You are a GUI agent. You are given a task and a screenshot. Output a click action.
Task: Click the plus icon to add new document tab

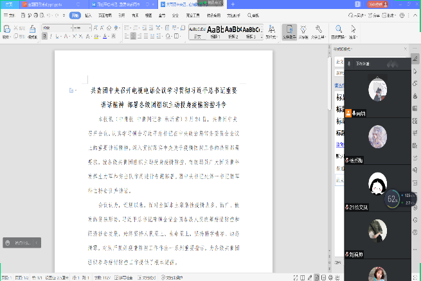(x=233, y=4)
